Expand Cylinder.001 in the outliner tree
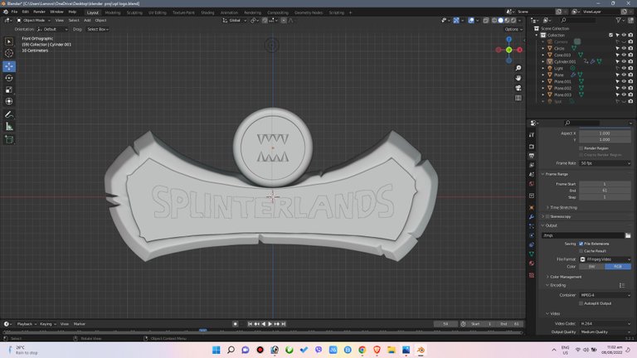Screen dimensions: 637x358 [x=543, y=61]
